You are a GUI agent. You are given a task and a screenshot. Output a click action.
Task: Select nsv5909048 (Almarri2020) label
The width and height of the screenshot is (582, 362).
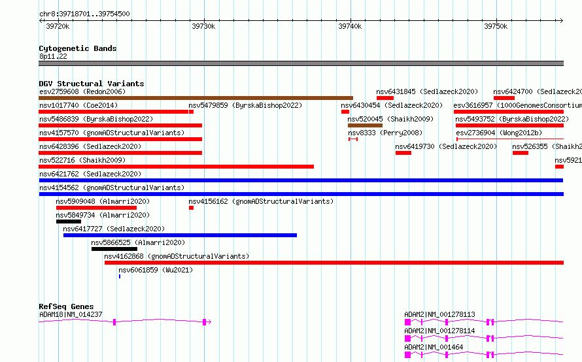point(103,201)
